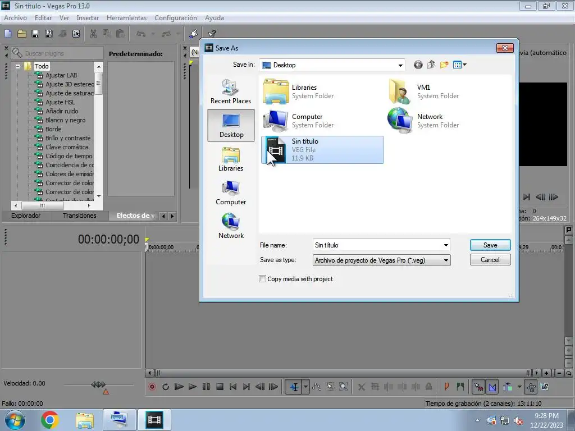This screenshot has height=431, width=575.
Task: Open the Herramientas menu
Action: (126, 18)
